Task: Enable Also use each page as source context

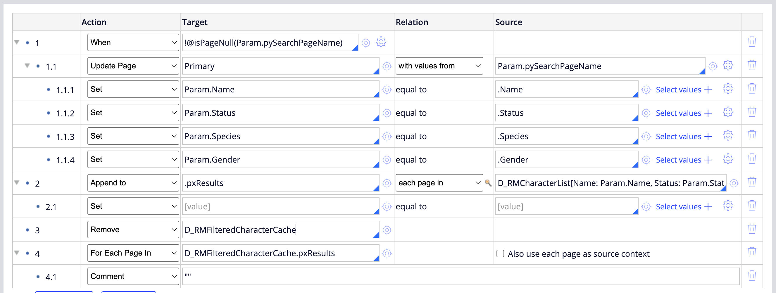Action: pyautogui.click(x=500, y=254)
